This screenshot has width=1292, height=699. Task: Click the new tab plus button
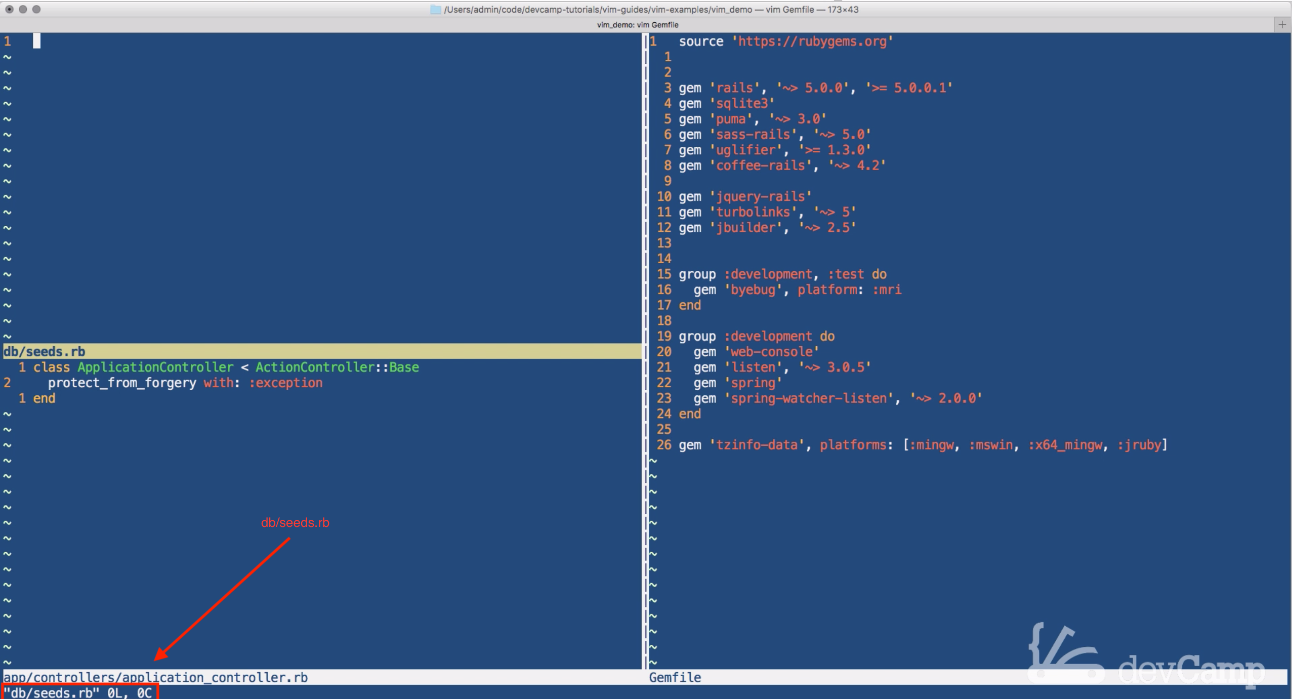1282,24
